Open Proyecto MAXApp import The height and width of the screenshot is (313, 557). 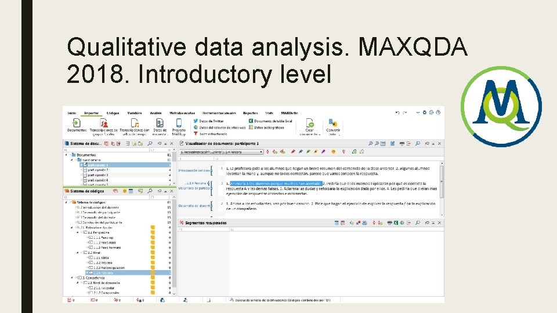tap(179, 127)
